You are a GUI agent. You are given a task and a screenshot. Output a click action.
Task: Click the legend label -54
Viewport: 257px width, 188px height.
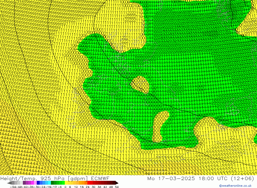click(x=13, y=187)
